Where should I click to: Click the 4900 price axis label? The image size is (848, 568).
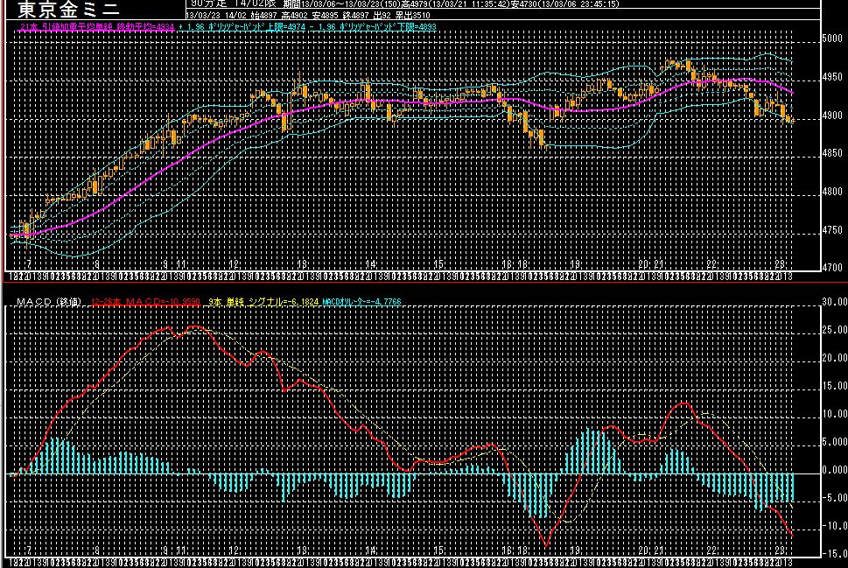coord(832,116)
